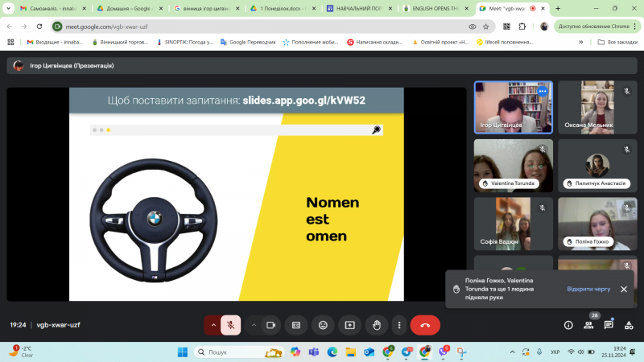Turn on closed captions
The height and width of the screenshot is (362, 644).
[x=296, y=325]
